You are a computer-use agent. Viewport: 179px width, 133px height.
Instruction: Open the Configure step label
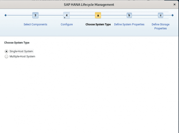pos(67,24)
